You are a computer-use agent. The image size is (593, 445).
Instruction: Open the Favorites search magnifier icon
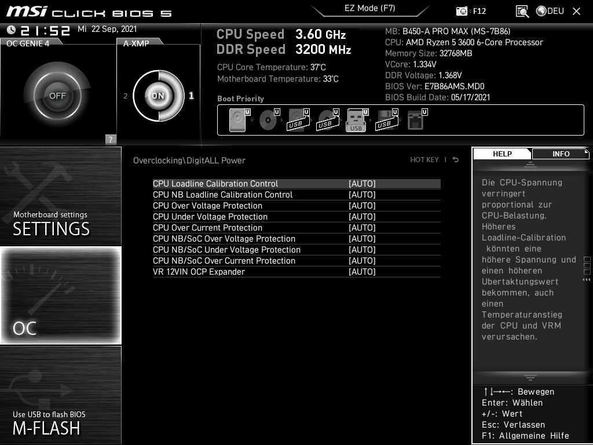click(522, 10)
